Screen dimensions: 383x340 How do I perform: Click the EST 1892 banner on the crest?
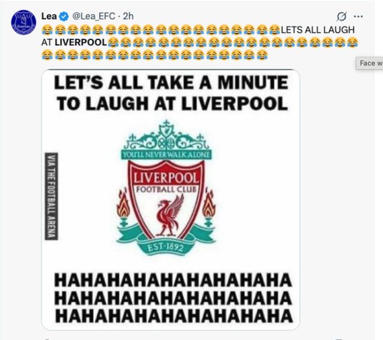pyautogui.click(x=165, y=248)
